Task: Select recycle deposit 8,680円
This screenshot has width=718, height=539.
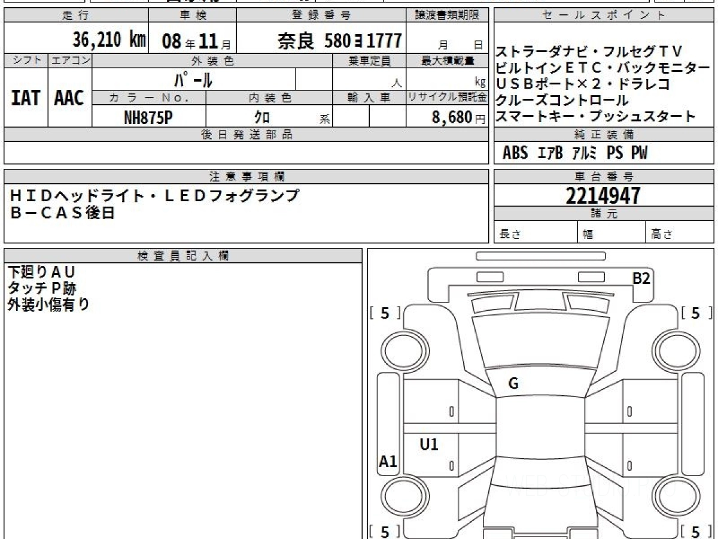Action: [458, 117]
